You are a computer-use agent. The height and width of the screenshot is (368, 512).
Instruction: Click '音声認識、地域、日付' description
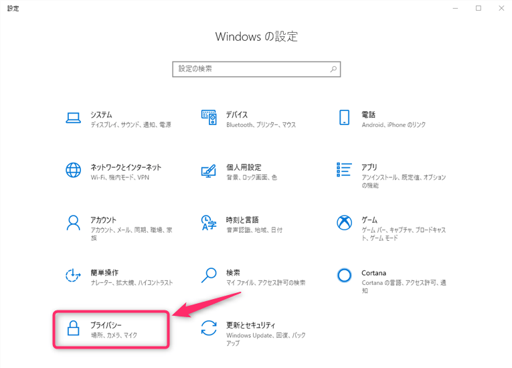(254, 230)
